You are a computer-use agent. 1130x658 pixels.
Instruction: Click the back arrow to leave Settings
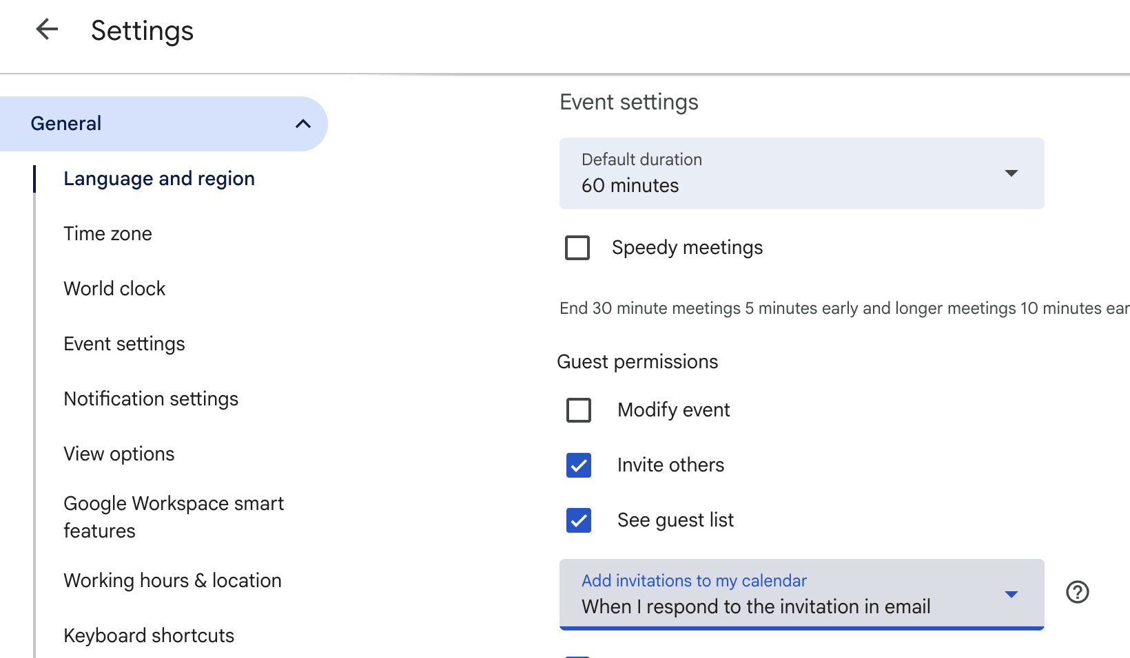pos(47,30)
